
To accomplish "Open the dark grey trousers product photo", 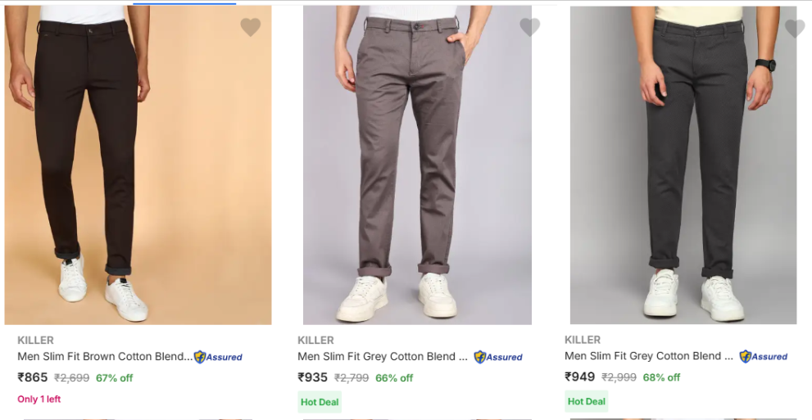I will tap(683, 164).
